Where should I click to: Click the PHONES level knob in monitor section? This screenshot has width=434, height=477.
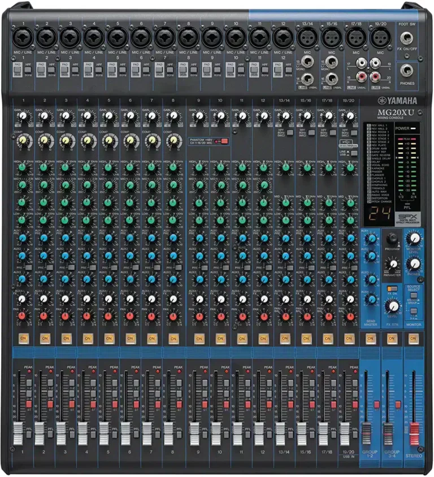point(414,263)
